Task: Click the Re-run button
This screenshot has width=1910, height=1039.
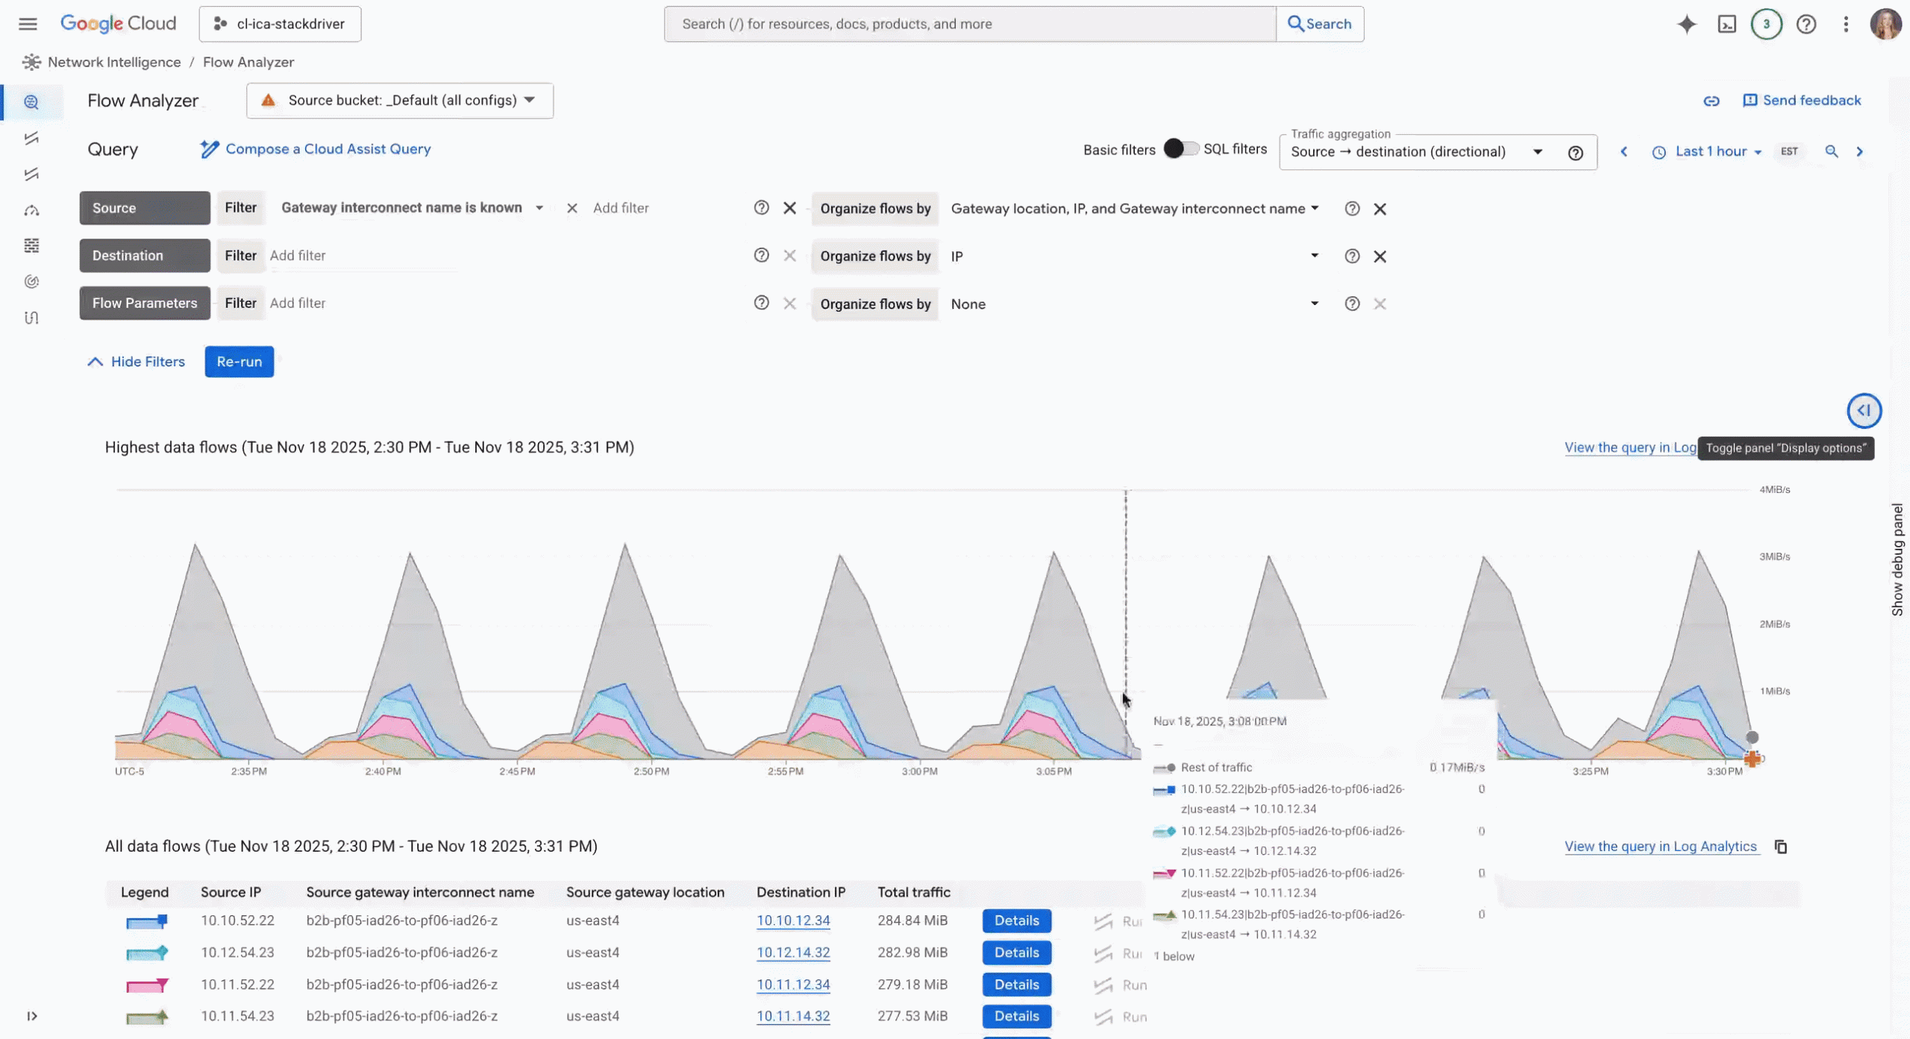Action: pyautogui.click(x=239, y=361)
